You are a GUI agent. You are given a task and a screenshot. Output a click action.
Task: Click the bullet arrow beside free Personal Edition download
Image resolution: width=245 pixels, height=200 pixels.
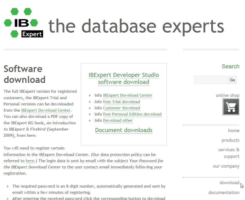pyautogui.click(x=90, y=114)
